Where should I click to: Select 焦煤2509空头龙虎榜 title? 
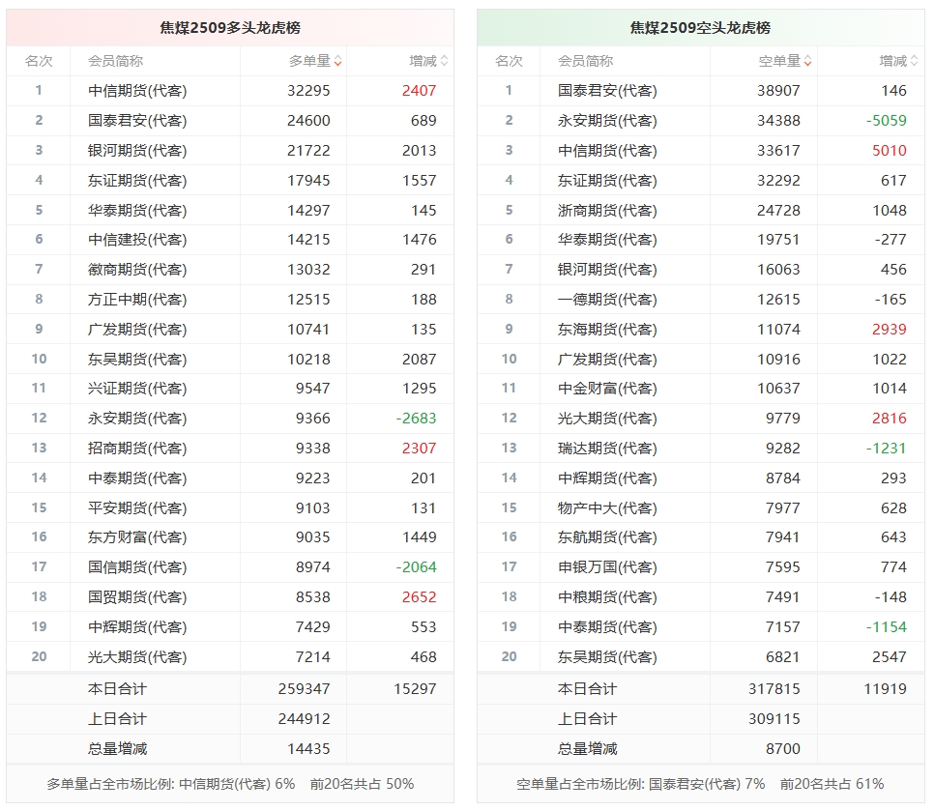[700, 27]
